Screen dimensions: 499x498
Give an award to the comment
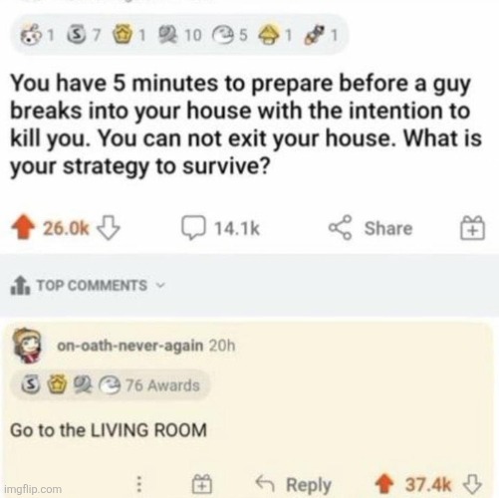(202, 484)
